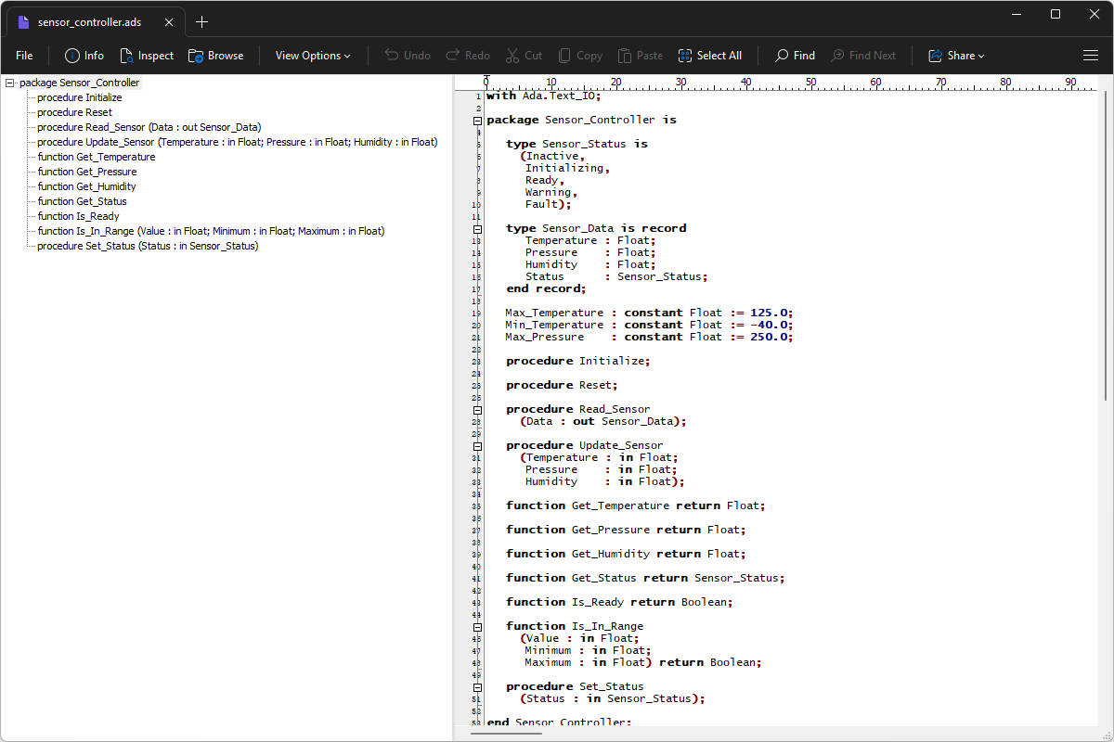Click the Copy button
The width and height of the screenshot is (1114, 742).
point(578,56)
